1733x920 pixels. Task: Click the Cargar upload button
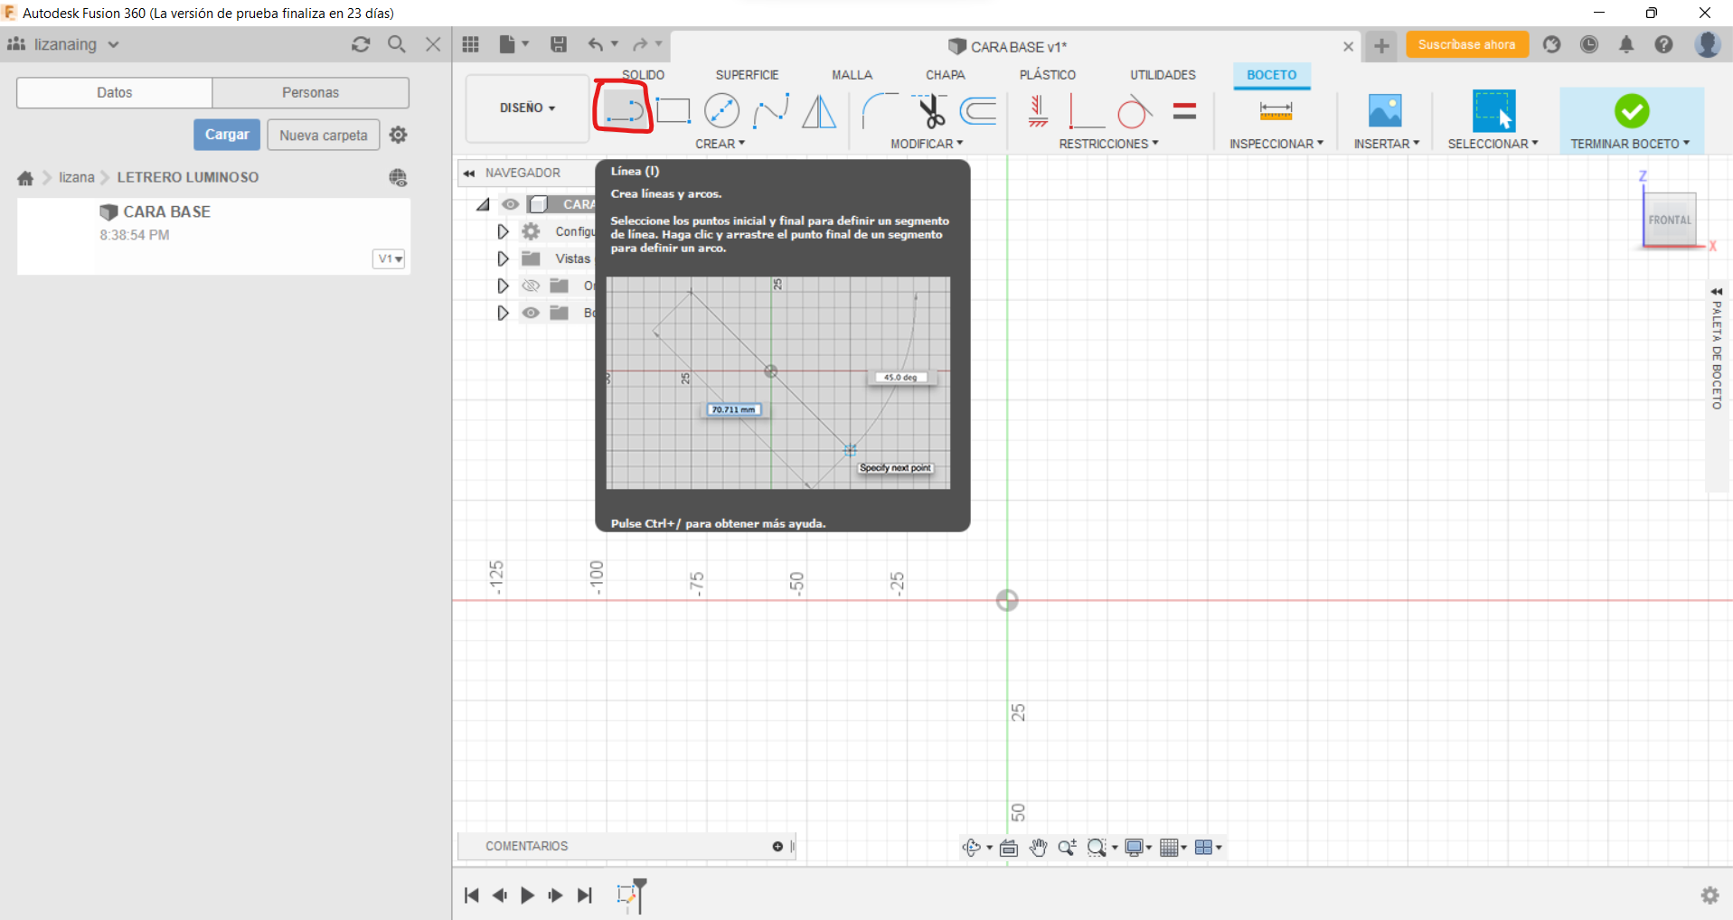(x=227, y=135)
